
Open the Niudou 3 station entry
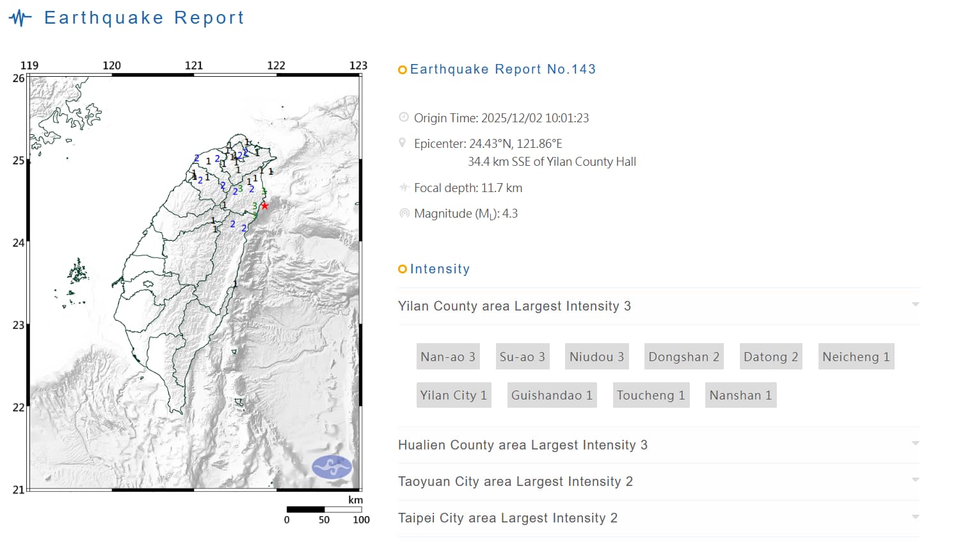(596, 357)
